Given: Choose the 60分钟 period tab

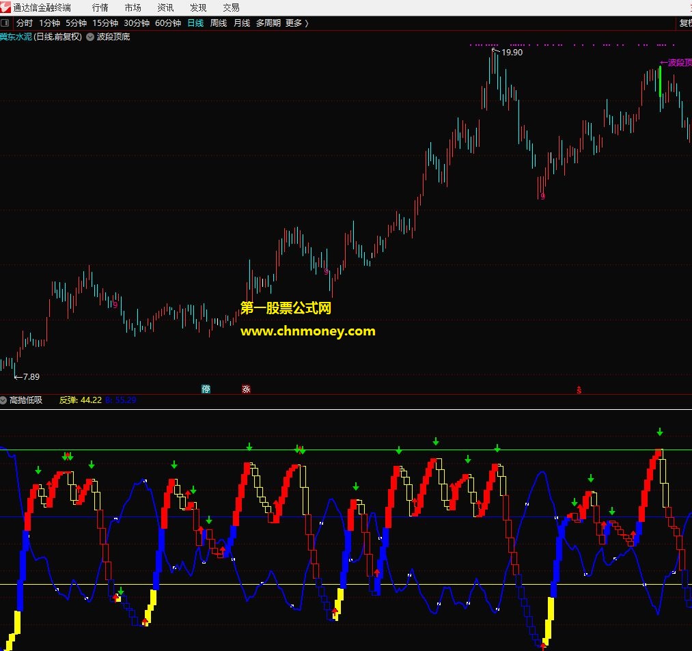Looking at the screenshot, I should click(x=168, y=23).
